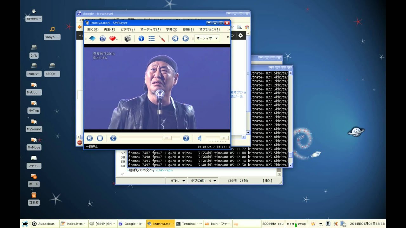The width and height of the screenshot is (406, 228).
Task: Open the タブの幅 tab width dropdown
Action: (x=203, y=180)
